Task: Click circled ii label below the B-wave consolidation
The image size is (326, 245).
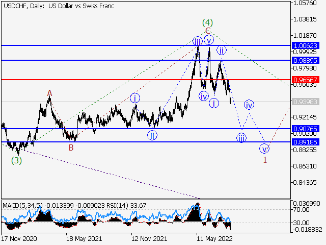Action: click(x=152, y=135)
